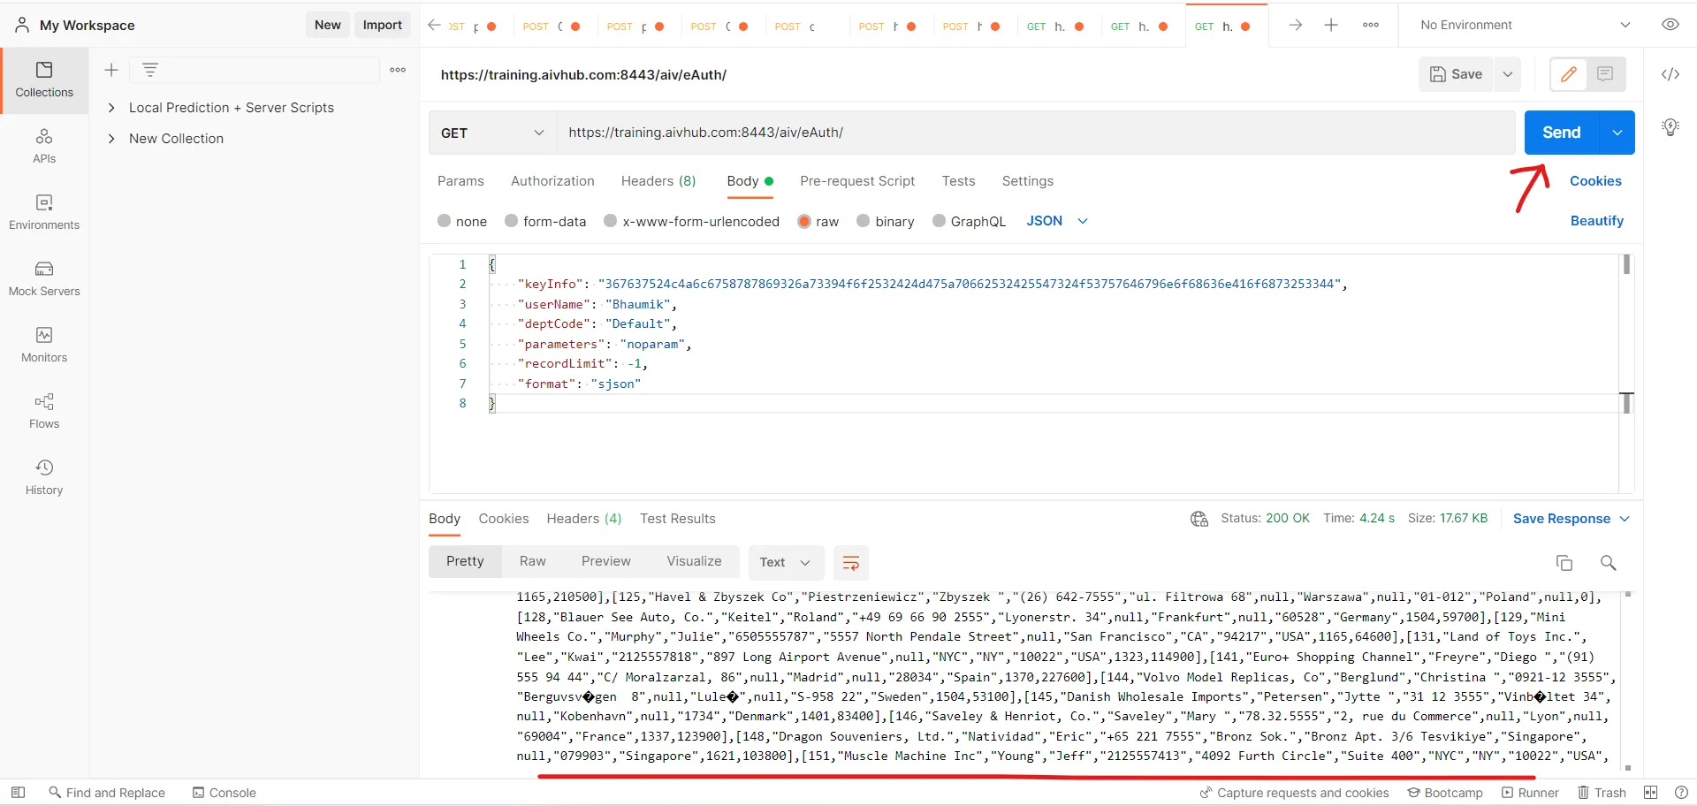
Task: Open collections panel three-dot options
Action: (398, 70)
